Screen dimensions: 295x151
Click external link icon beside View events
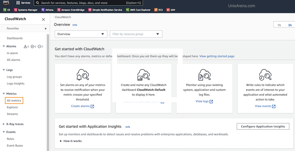274,106
